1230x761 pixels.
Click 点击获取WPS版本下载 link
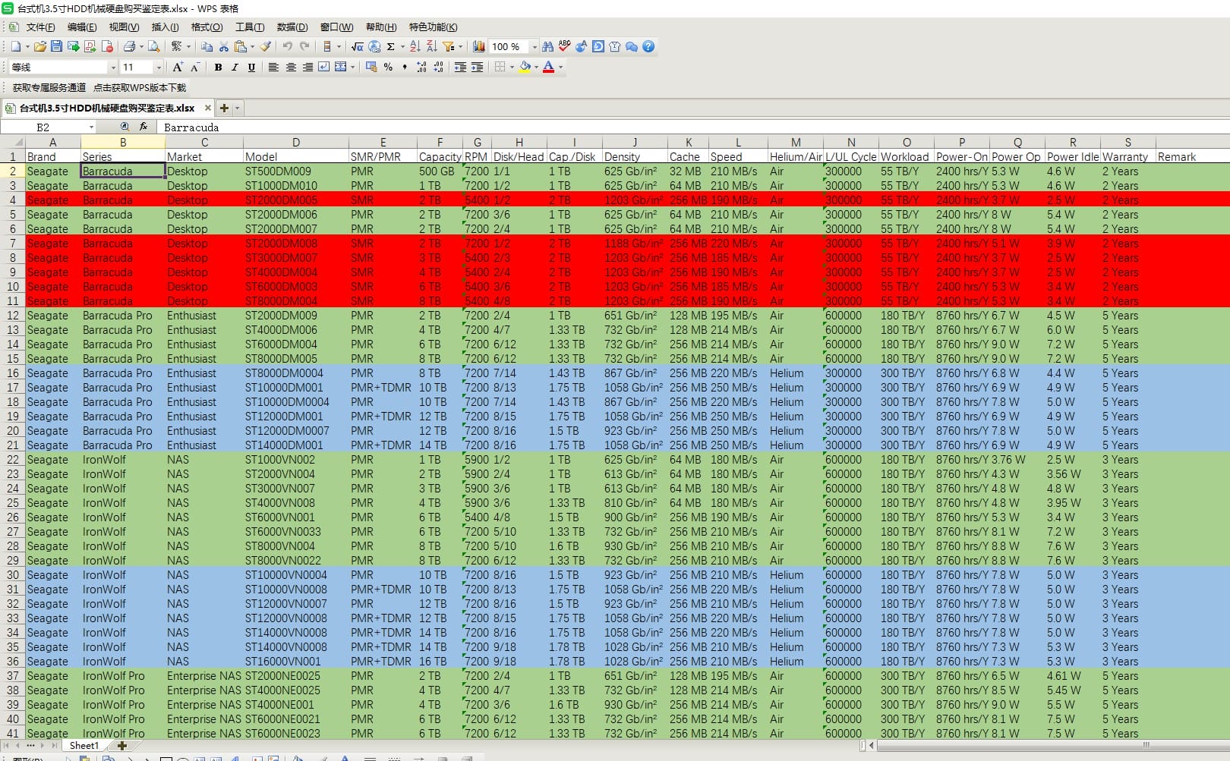(140, 87)
